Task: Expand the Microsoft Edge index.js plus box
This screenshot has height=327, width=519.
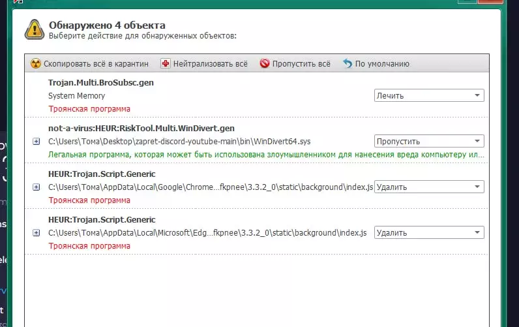Action: click(37, 233)
